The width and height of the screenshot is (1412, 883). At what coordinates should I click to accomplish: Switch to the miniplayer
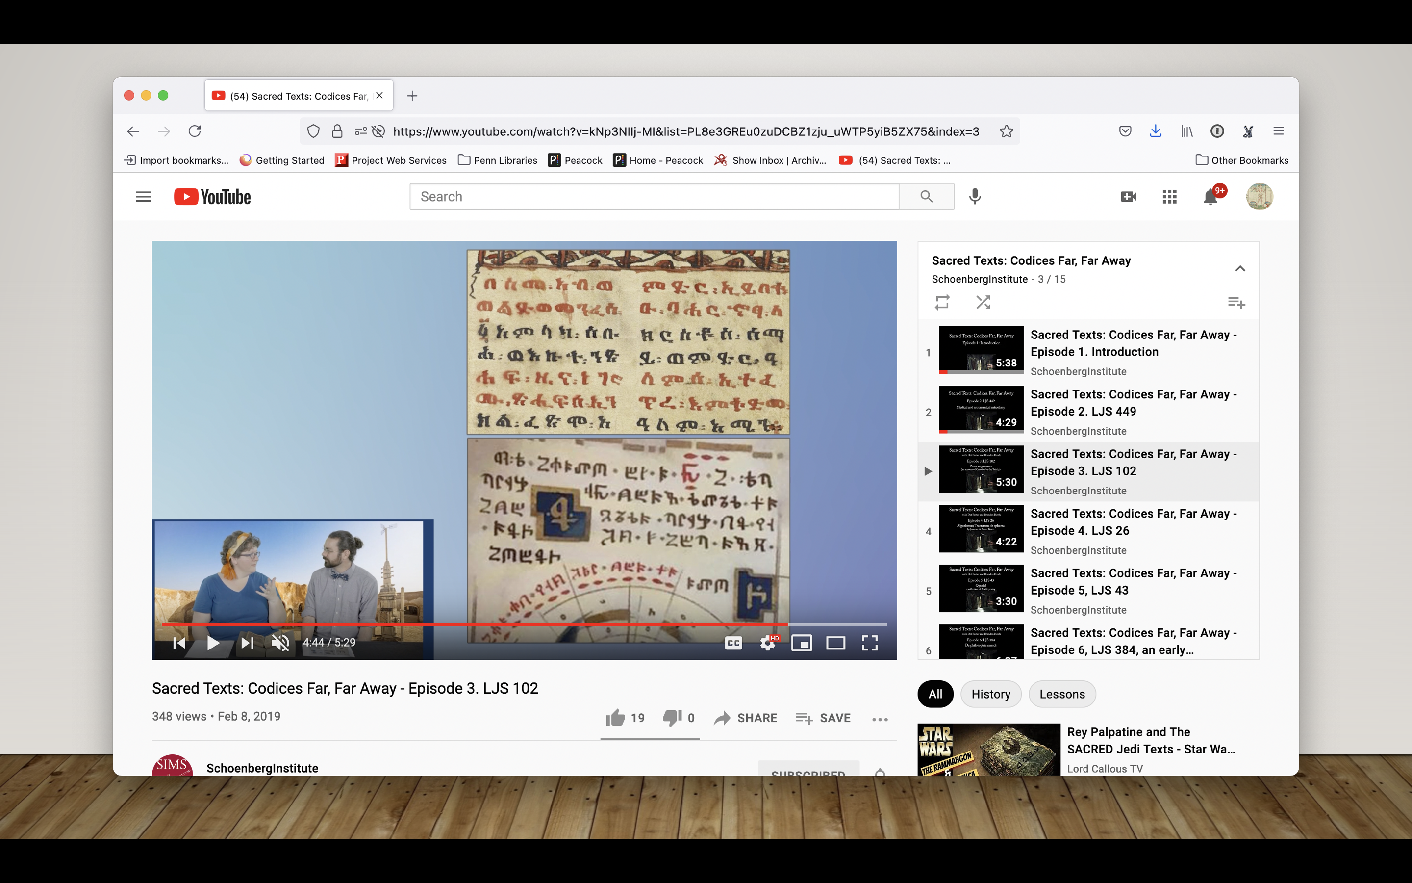pos(802,643)
